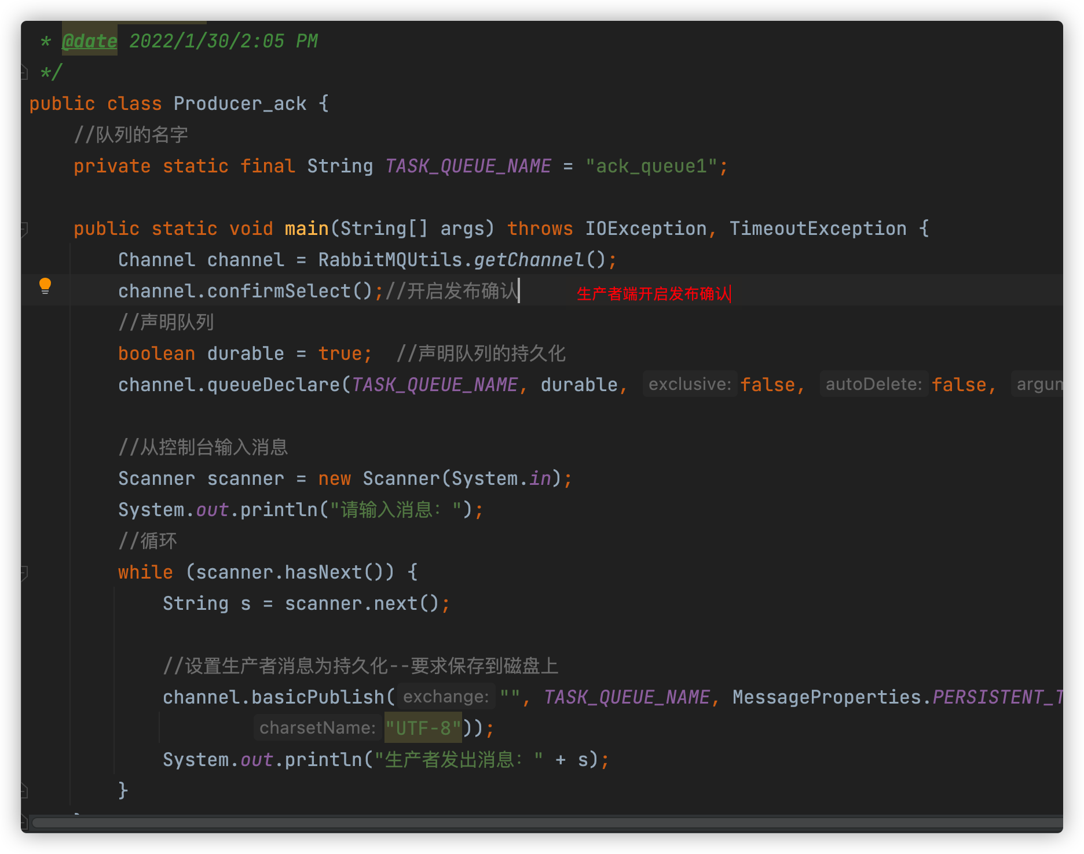Click the queueDeclare method call
Image resolution: width=1084 pixels, height=854 pixels.
coord(273,385)
